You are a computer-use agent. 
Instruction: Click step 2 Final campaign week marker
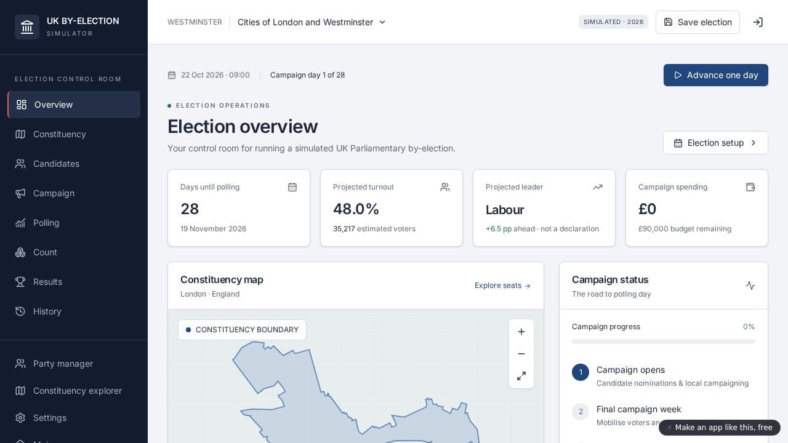click(x=581, y=412)
